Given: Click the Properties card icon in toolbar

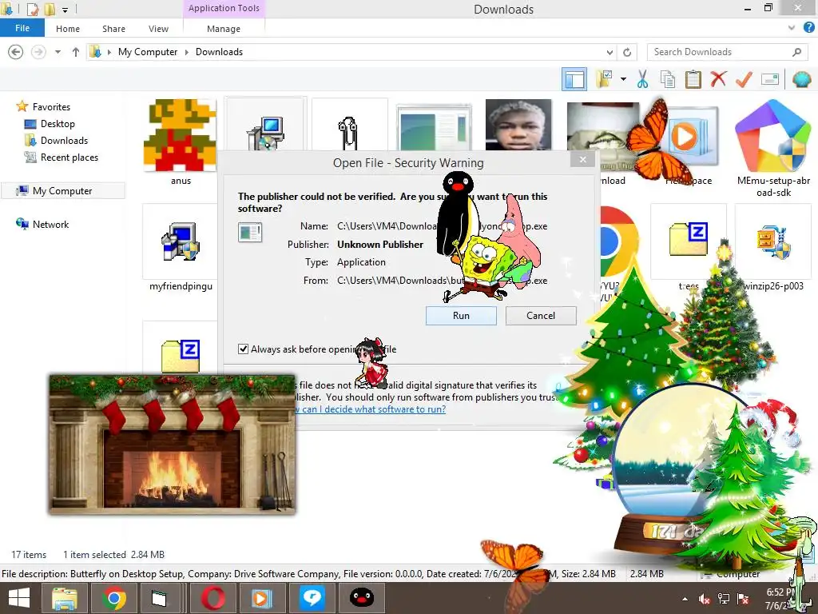Looking at the screenshot, I should 770,80.
